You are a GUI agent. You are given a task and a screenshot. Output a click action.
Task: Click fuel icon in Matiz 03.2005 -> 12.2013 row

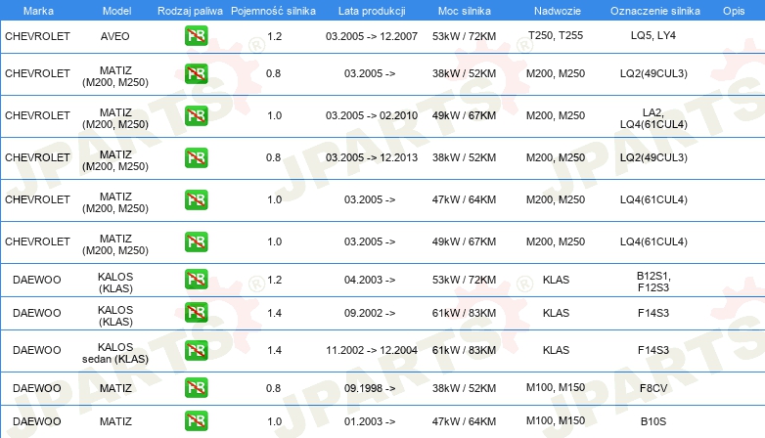196,157
